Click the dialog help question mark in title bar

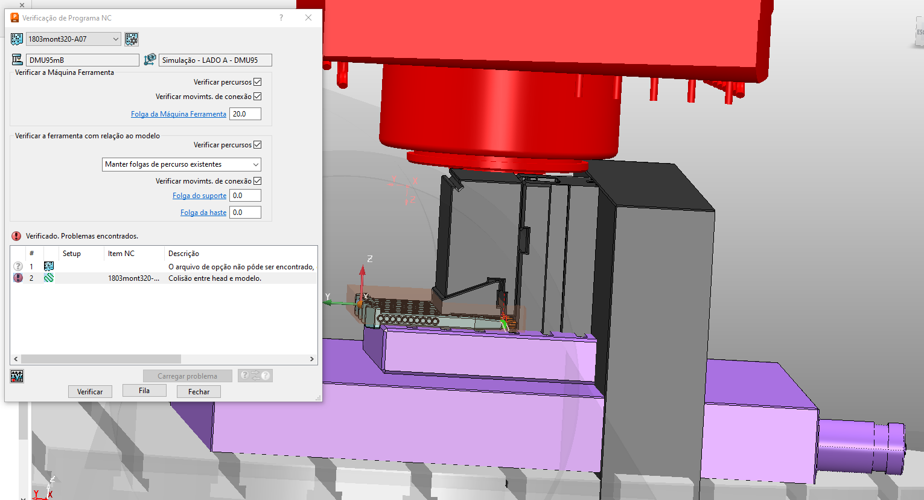pos(281,18)
